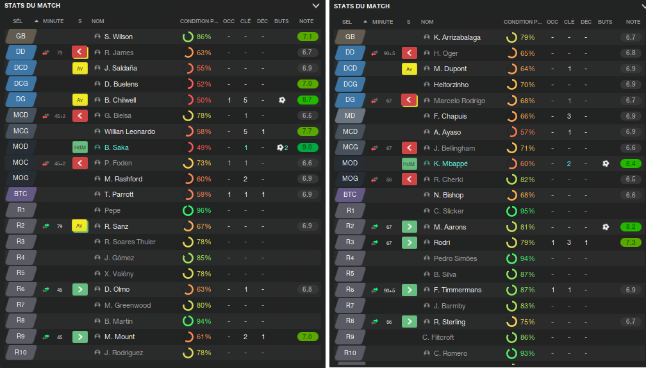Click the 96% condition indicator for Pepe

tap(197, 210)
